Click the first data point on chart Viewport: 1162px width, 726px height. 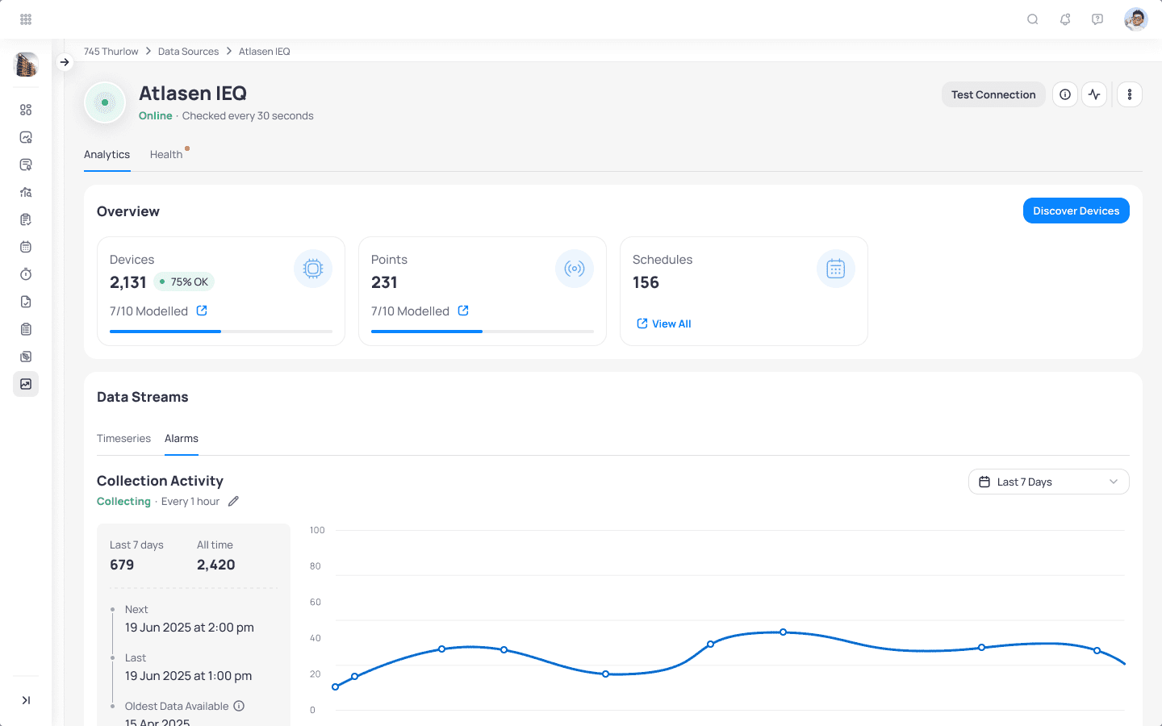tap(336, 686)
